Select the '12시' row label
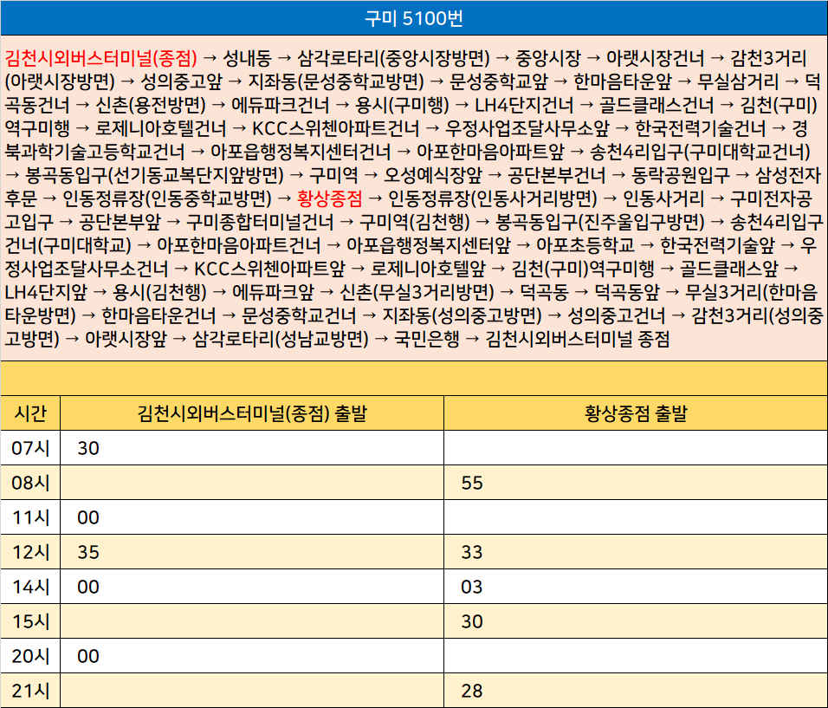Image resolution: width=828 pixels, height=708 pixels. (x=30, y=552)
